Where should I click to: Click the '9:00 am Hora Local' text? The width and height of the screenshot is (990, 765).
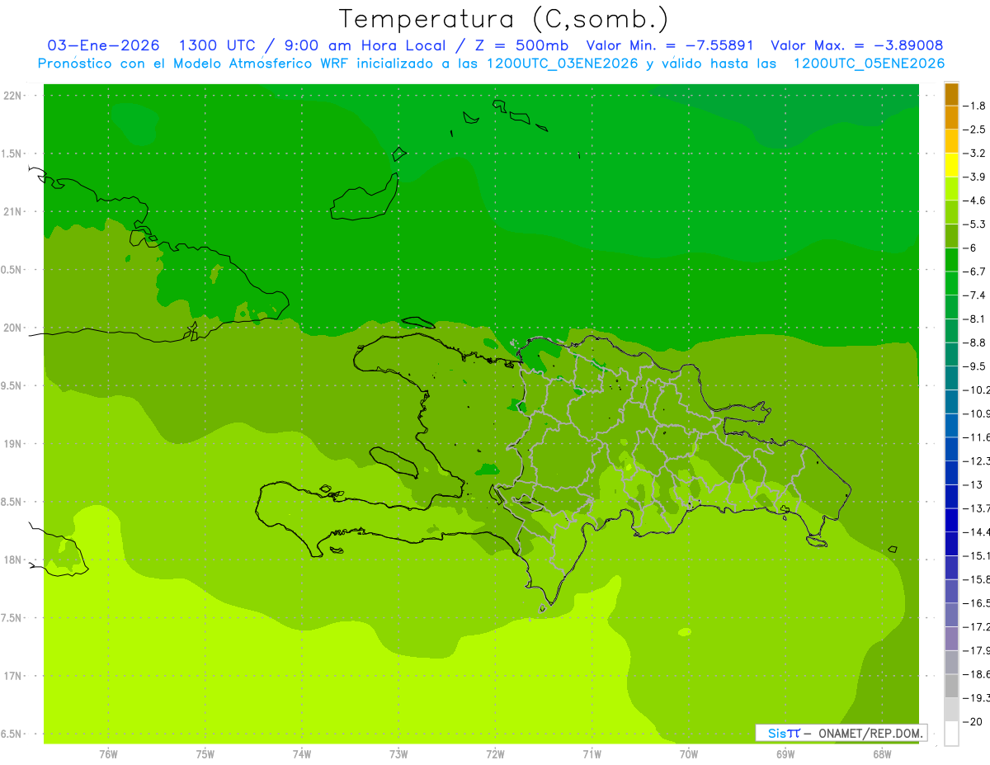click(x=365, y=45)
